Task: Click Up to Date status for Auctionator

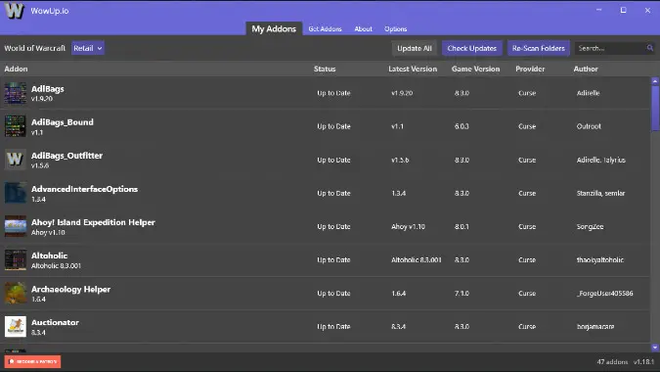Action: 333,327
